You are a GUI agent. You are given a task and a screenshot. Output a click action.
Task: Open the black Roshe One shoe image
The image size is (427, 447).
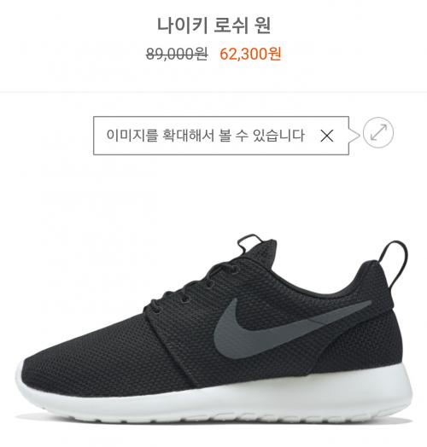click(x=214, y=328)
